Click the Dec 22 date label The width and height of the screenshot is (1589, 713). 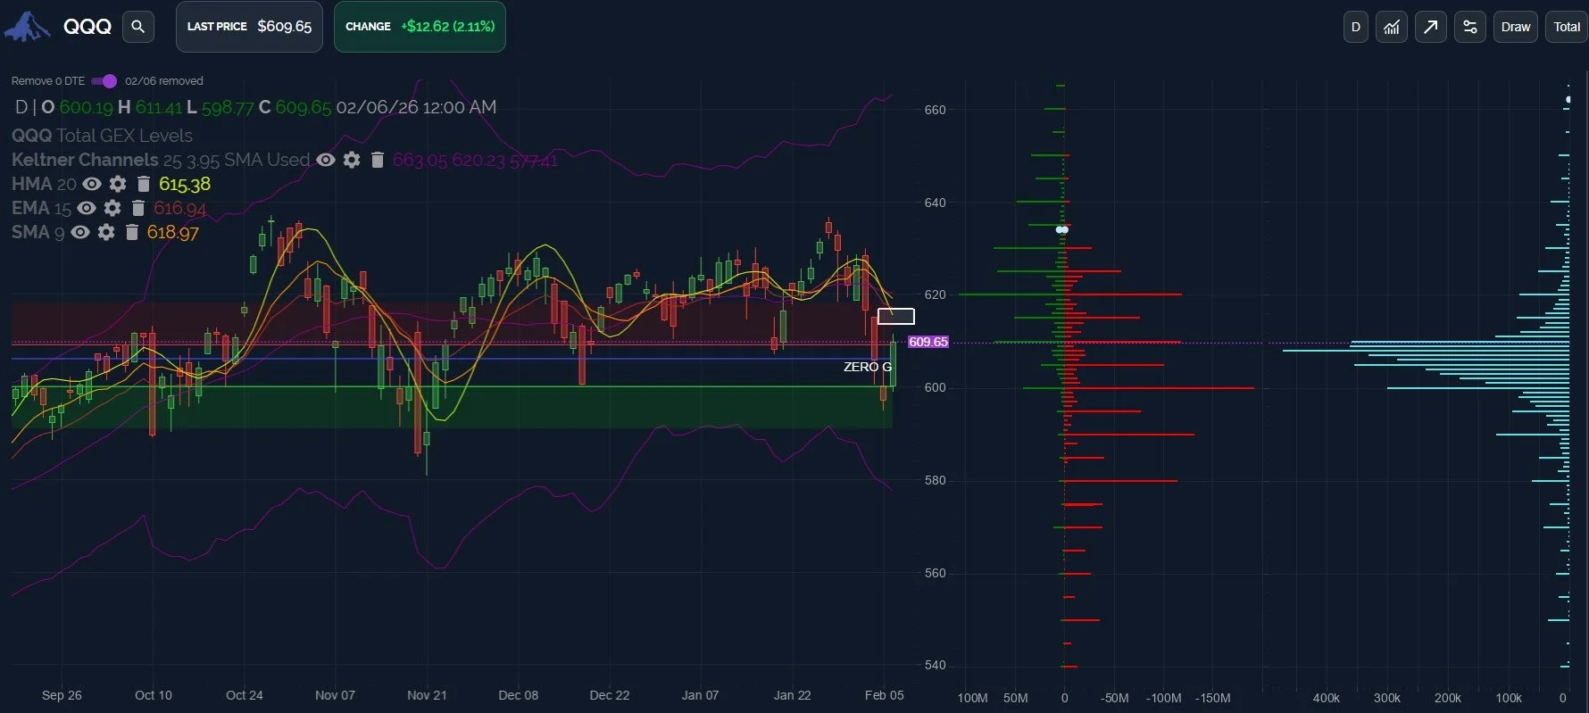click(610, 695)
